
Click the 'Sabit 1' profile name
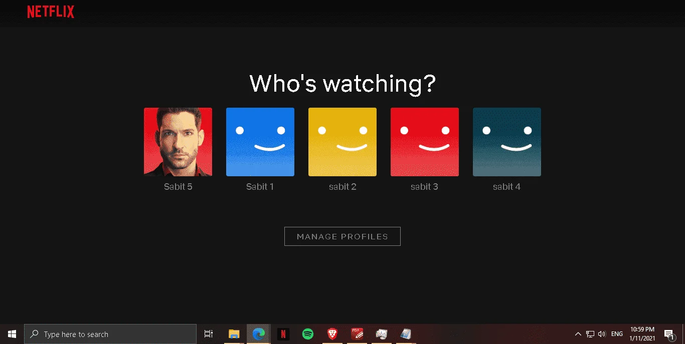click(x=260, y=187)
